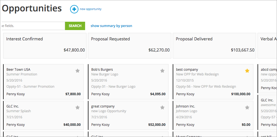Click the plus icon for new opportunity
Screen dimensions: 277x137
pos(74,9)
